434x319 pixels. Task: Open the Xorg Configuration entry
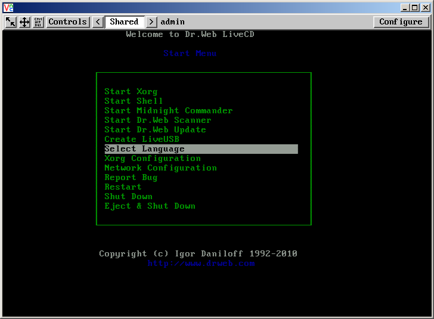pos(153,159)
